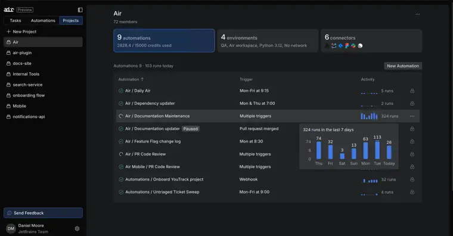Click lock icon in Onboard YouTrack row

pyautogui.click(x=412, y=179)
